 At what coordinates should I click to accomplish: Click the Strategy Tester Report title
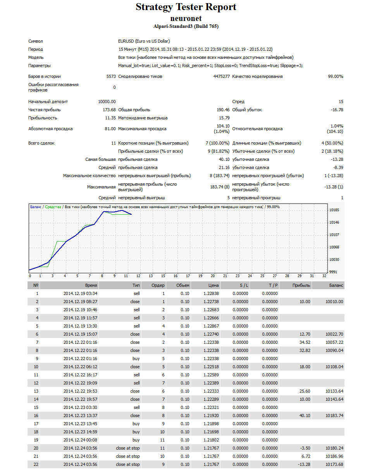tap(186, 7)
